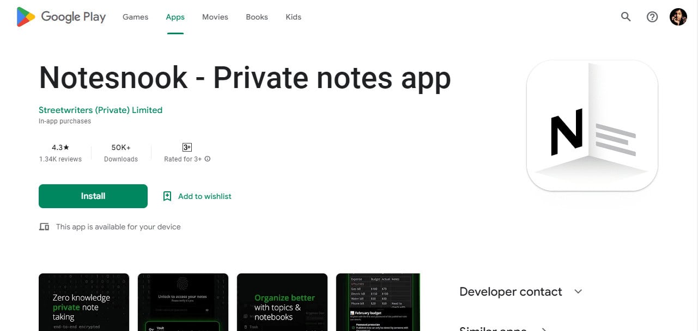Click the device availability icon
Image resolution: width=698 pixels, height=331 pixels.
[44, 227]
